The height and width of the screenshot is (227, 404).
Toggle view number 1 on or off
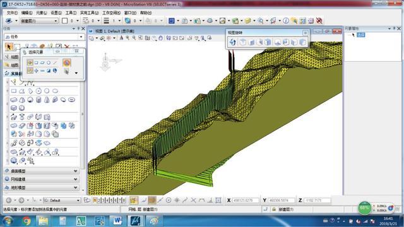click(95, 201)
